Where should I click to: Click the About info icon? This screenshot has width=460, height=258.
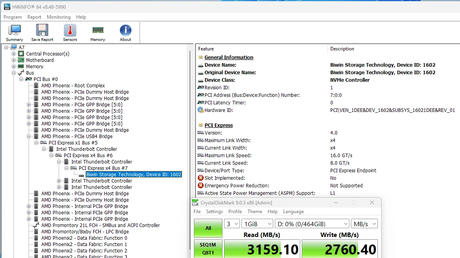coord(126,30)
